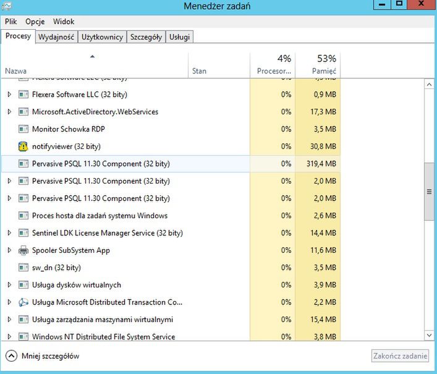
Task: Select the Procesy tab
Action: [x=18, y=36]
